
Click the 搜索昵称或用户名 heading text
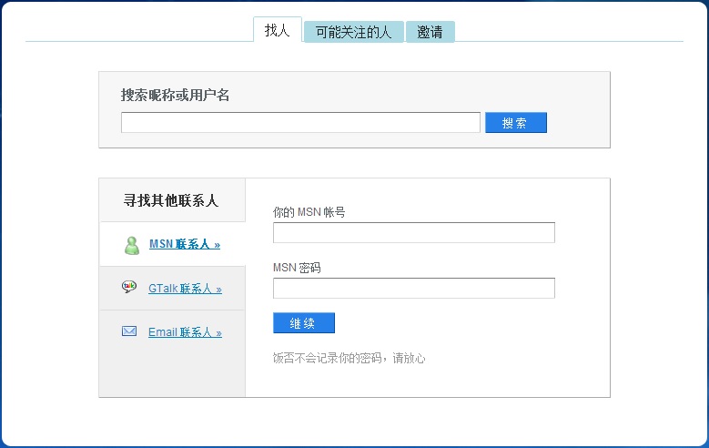[x=175, y=95]
